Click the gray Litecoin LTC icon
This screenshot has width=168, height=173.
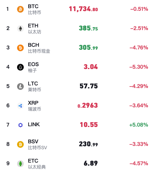pyautogui.click(x=20, y=86)
